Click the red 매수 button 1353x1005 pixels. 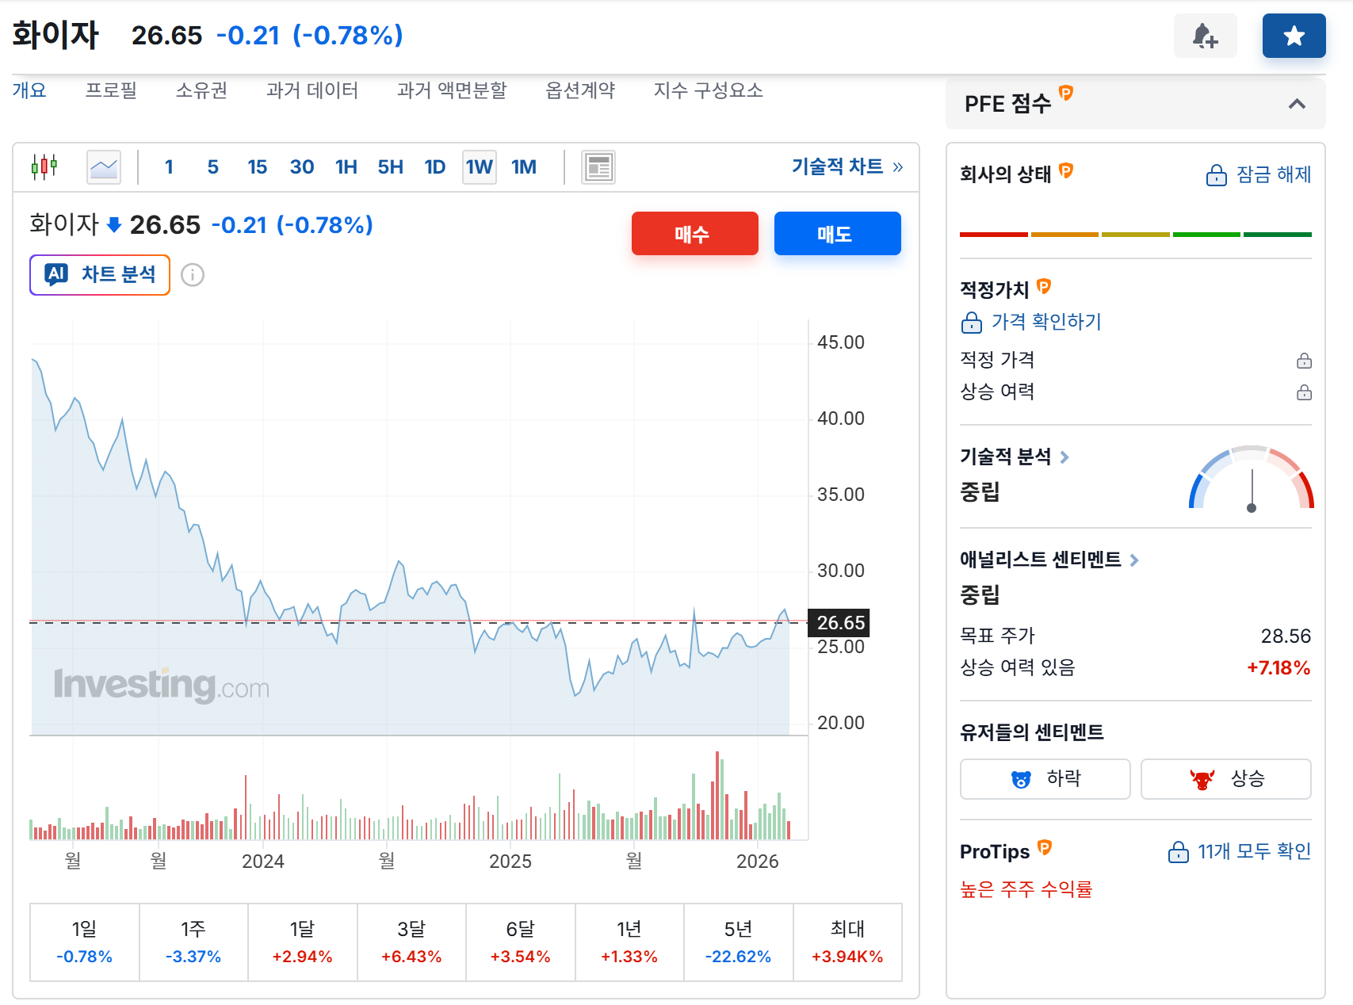tap(694, 234)
